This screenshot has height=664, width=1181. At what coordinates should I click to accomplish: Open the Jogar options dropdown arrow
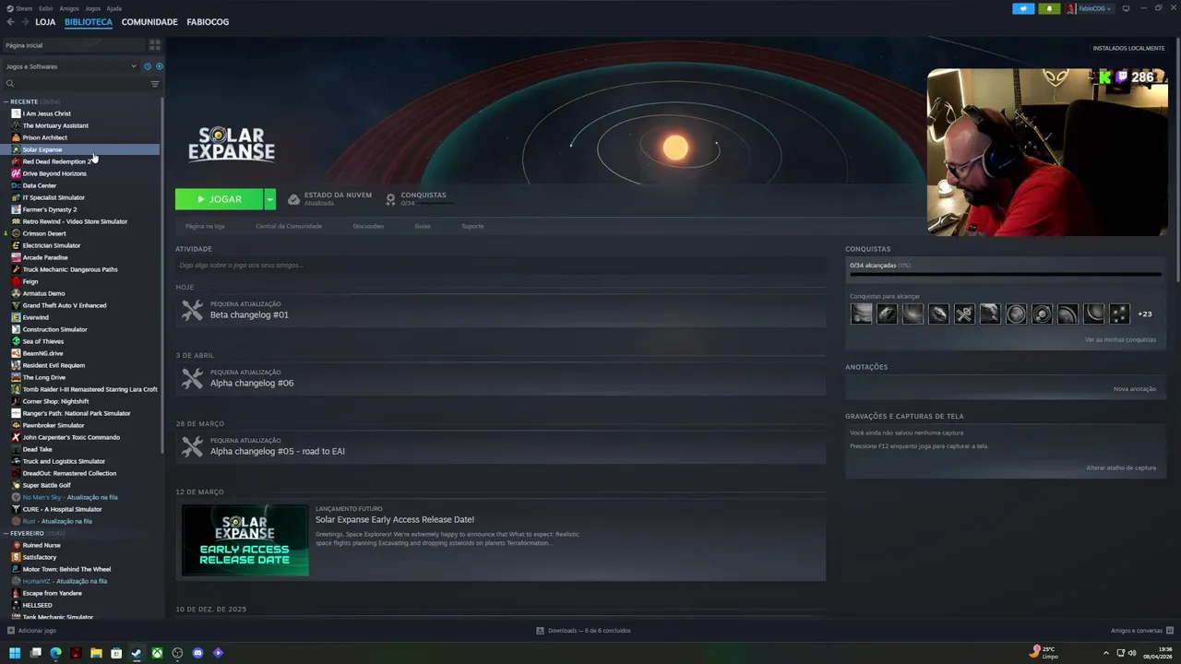point(269,199)
